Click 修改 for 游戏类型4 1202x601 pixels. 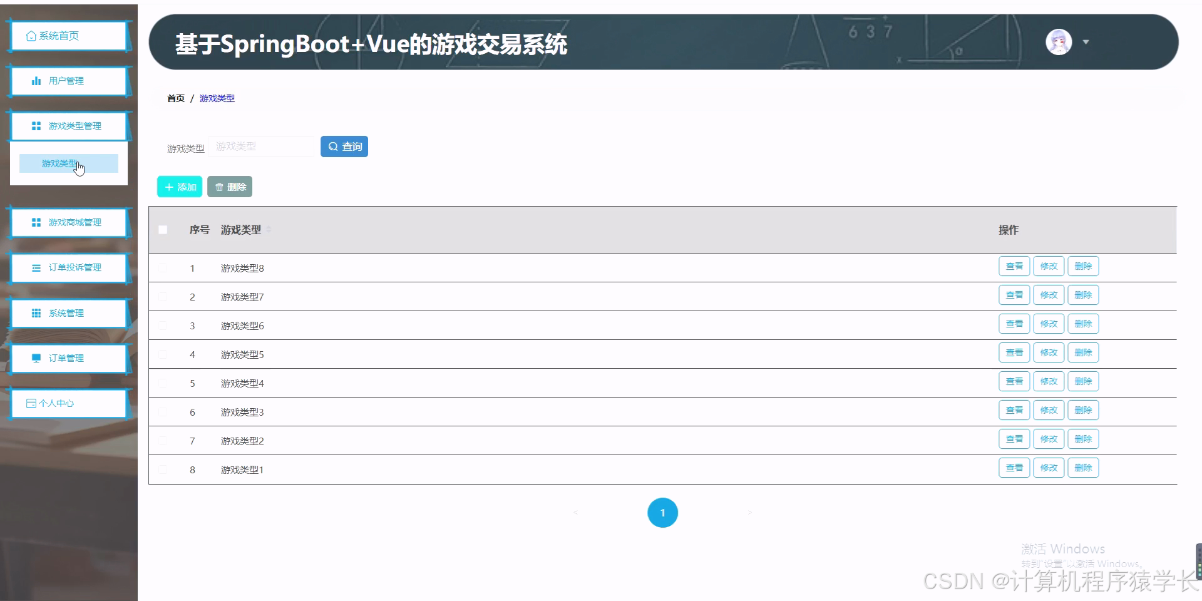[1049, 381]
